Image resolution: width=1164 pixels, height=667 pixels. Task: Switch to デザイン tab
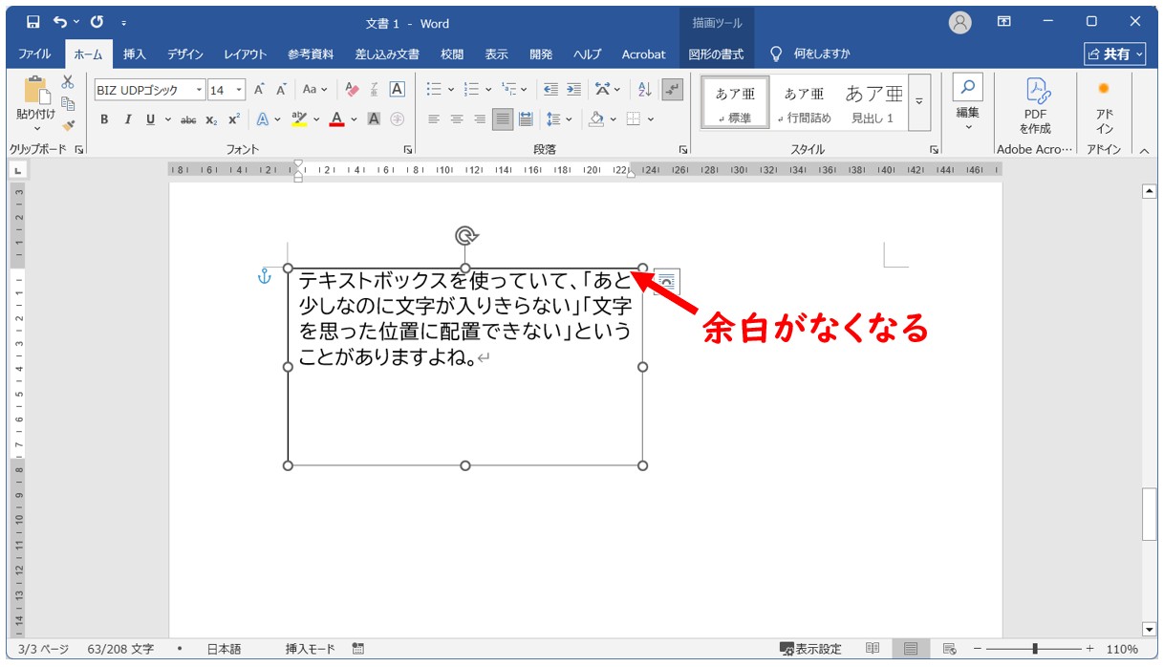point(184,54)
